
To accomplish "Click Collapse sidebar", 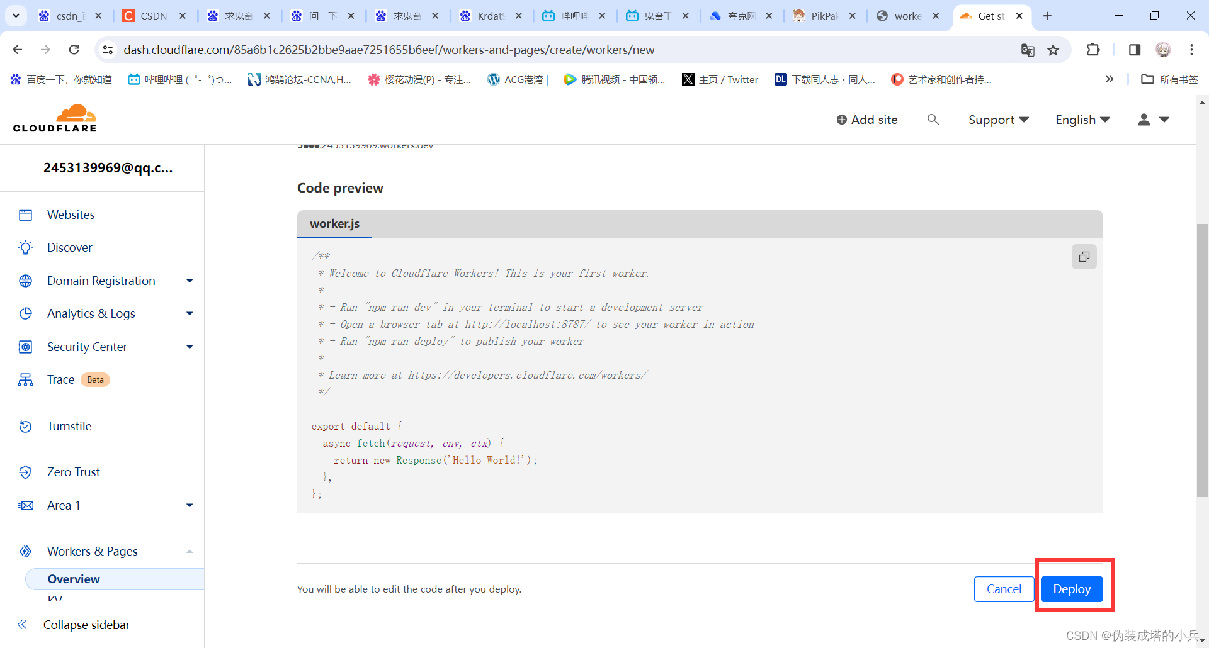I will point(86,625).
